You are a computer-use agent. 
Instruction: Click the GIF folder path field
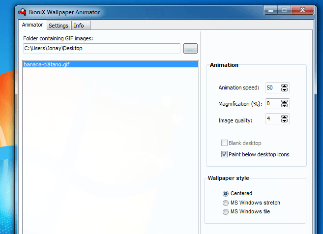tap(102, 48)
